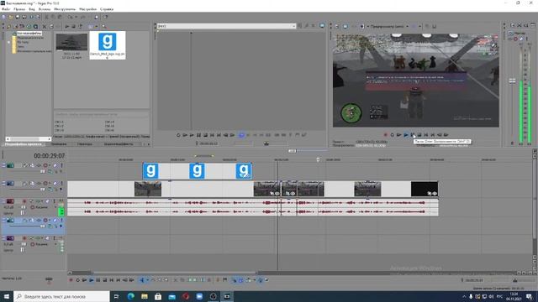
Task: Save preview snapshot to file icon
Action: [x=435, y=26]
